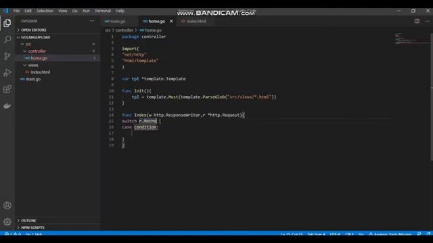
Task: Open the Help menu
Action: 120,11
